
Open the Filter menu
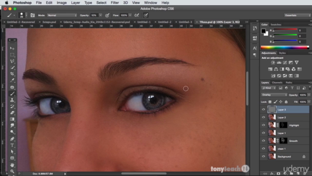tap(115, 2)
